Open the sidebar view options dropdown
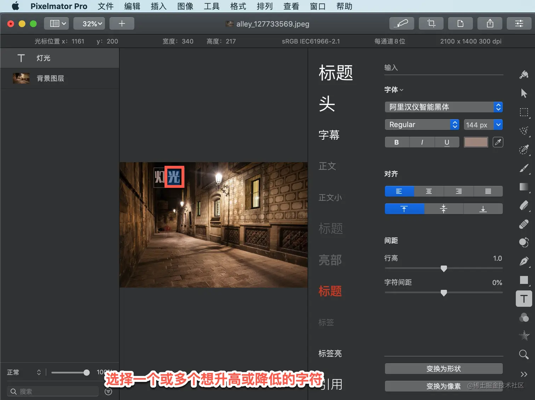This screenshot has width=535, height=400. pyautogui.click(x=56, y=23)
